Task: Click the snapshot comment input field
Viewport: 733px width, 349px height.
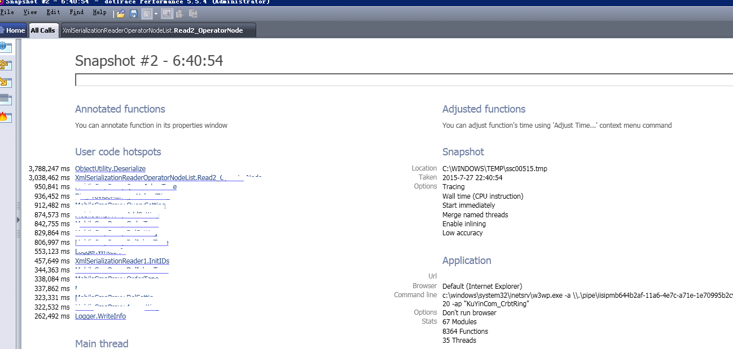Action: pos(404,80)
